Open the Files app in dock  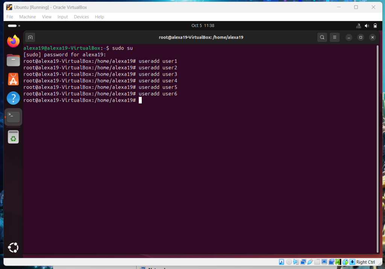point(13,60)
